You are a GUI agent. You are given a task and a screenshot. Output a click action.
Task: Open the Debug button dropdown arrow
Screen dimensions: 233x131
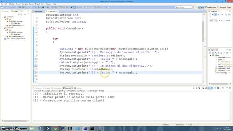[40, 7]
